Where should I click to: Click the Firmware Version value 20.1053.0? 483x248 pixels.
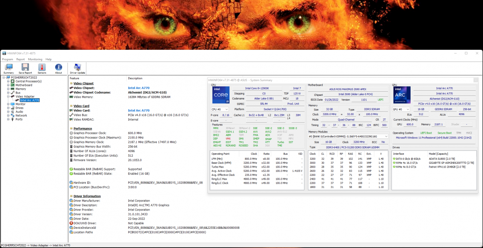click(135, 160)
